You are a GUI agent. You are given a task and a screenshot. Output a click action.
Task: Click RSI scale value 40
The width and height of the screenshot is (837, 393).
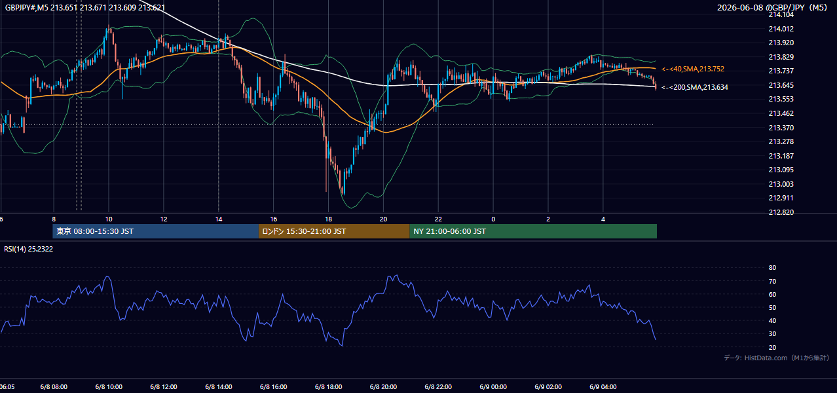pos(772,321)
